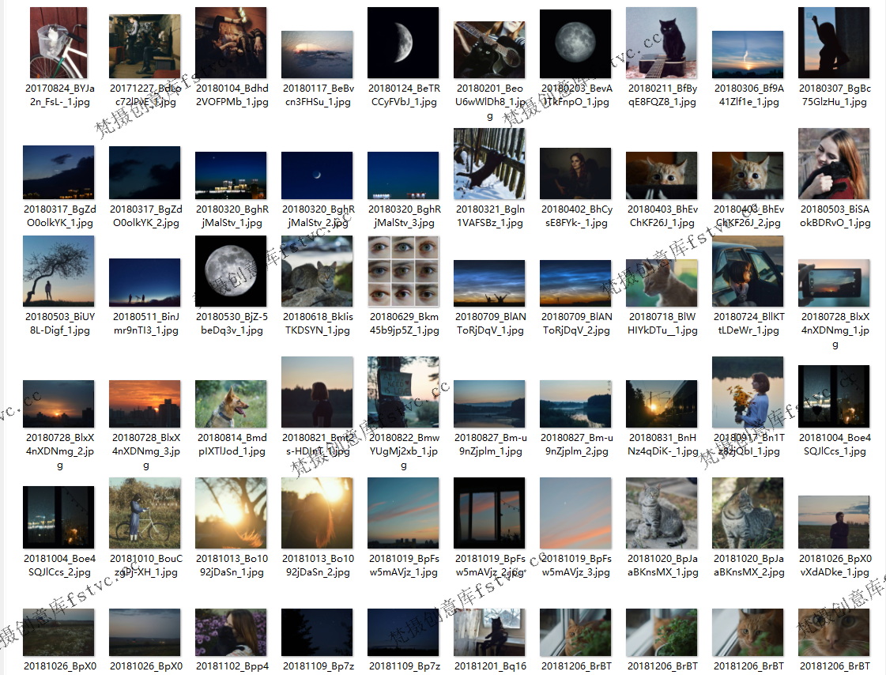Select the cat-in-bicycle-basket thumbnail 20170824_BYJa2n_FsL-_1.jpg
The height and width of the screenshot is (675, 886).
coord(58,43)
